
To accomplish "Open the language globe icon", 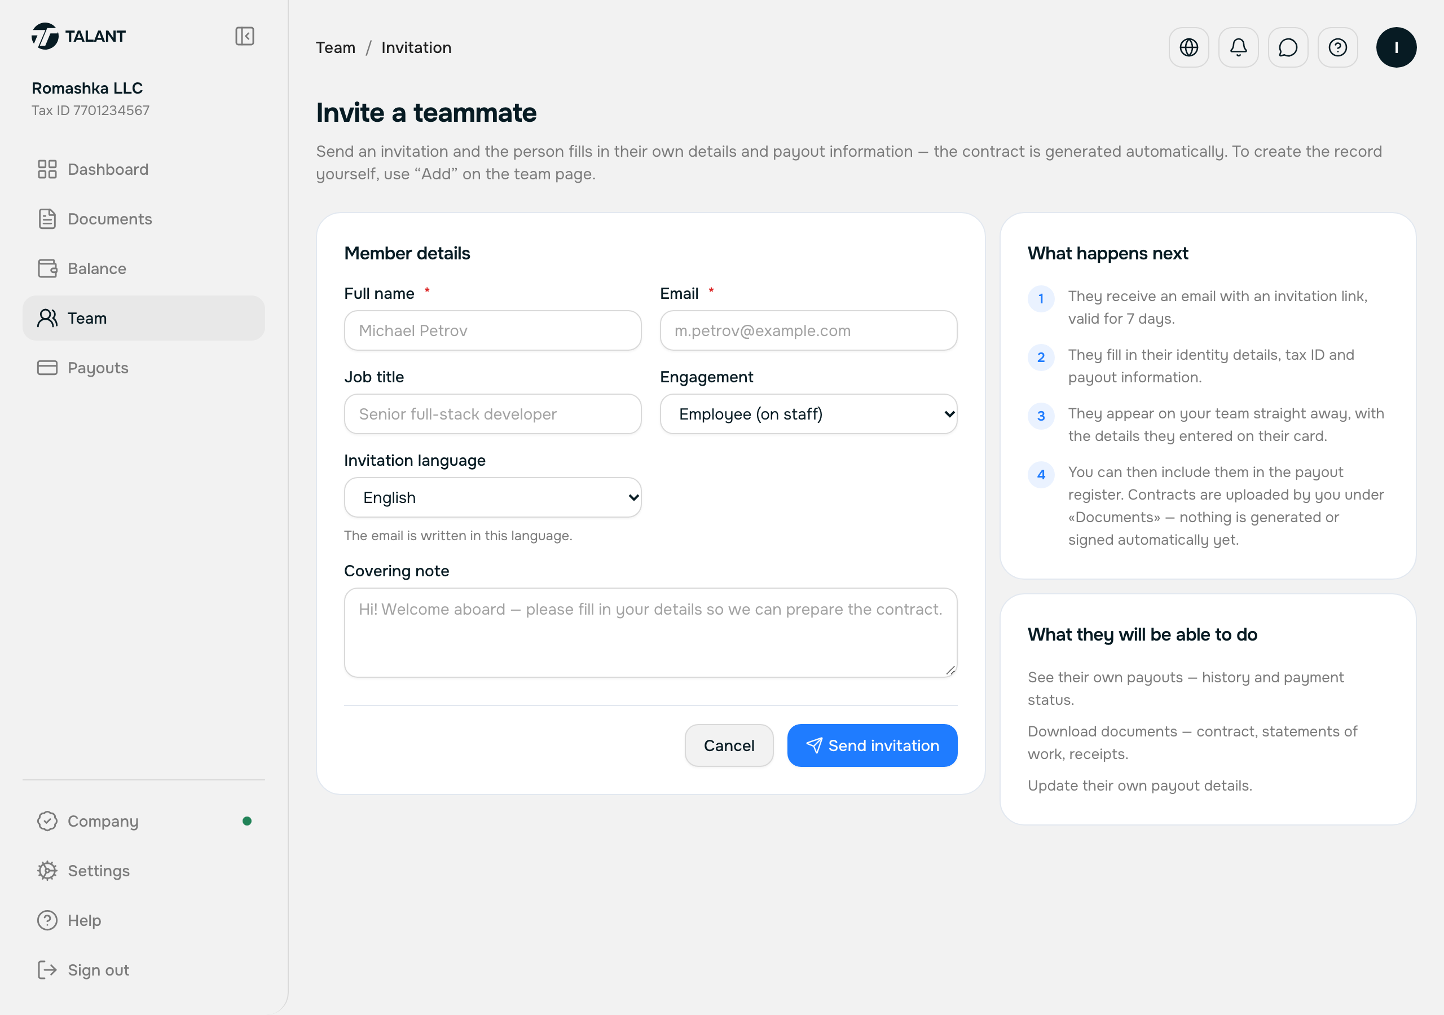I will tap(1188, 47).
